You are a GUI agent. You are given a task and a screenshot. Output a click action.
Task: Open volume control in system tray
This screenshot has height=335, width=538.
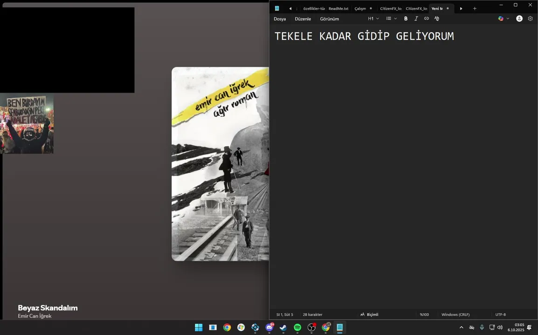coord(500,328)
